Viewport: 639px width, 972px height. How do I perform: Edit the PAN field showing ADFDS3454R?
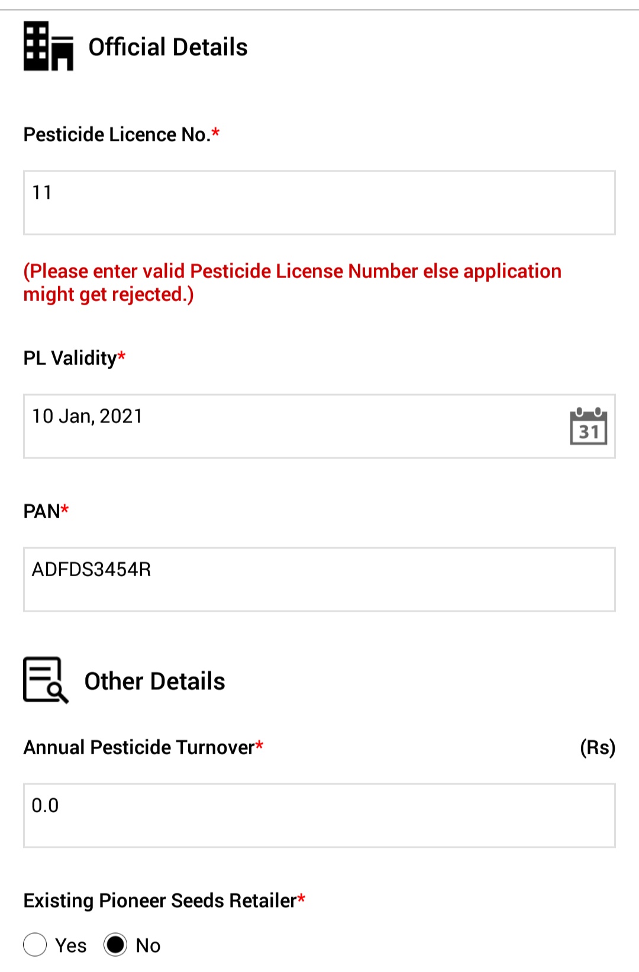pos(319,580)
